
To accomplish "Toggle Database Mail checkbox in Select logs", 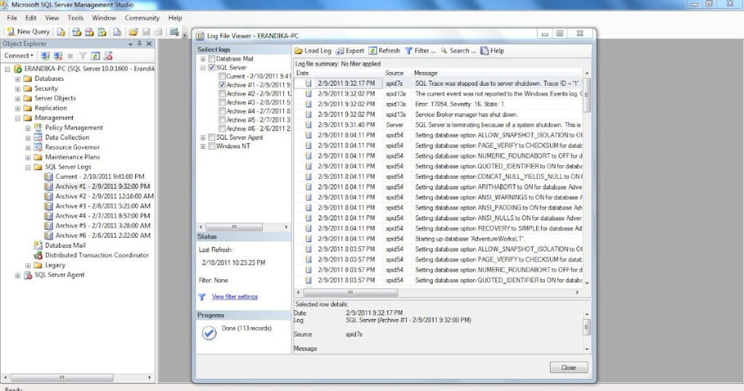I will (211, 59).
